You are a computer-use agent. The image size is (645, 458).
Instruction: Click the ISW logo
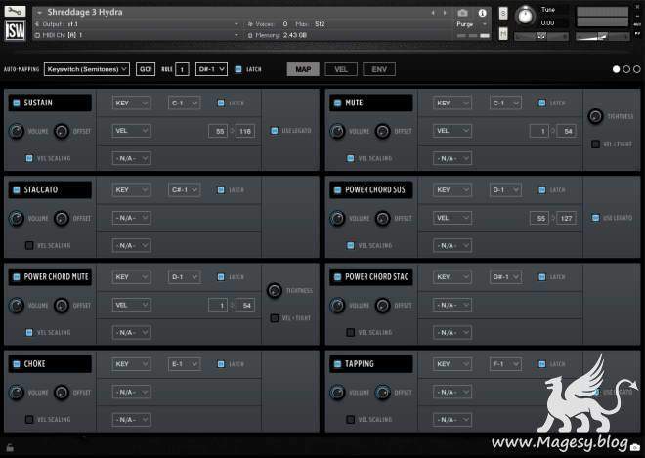[15, 30]
